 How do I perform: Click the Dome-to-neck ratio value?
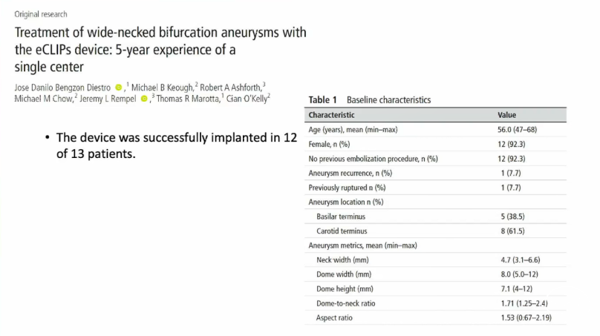coord(524,303)
